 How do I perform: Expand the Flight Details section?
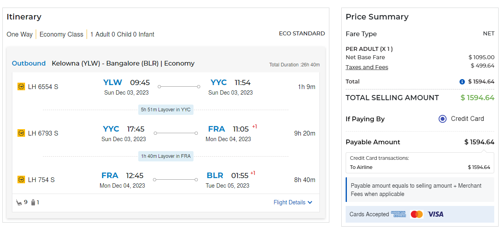[290, 202]
